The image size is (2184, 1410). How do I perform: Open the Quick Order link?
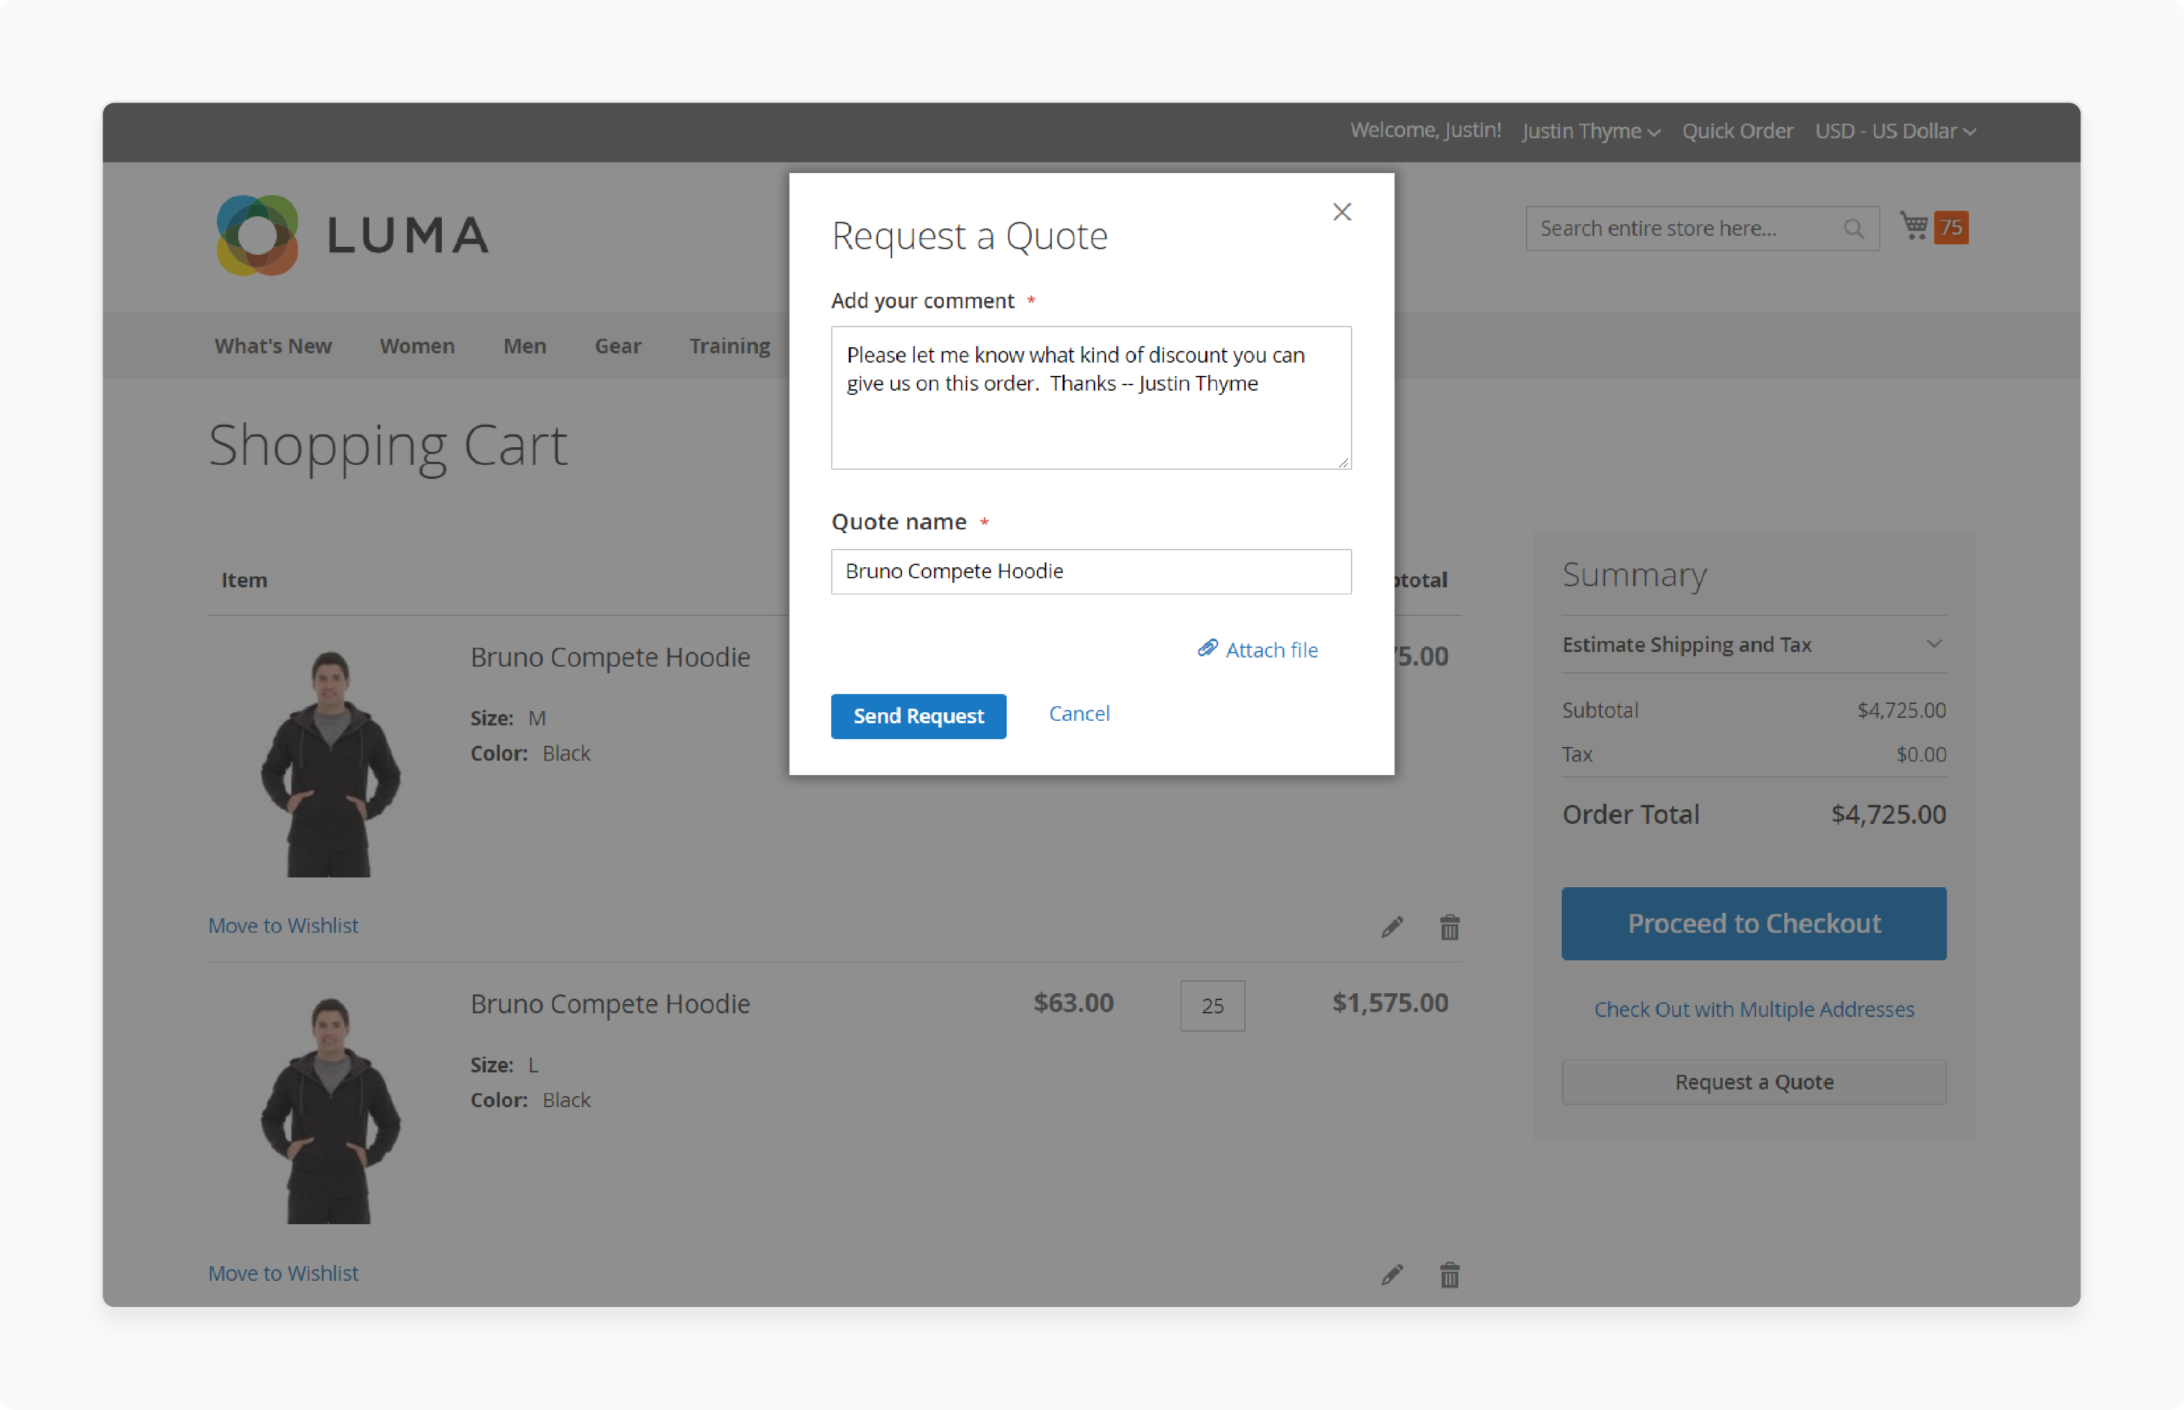(x=1737, y=131)
